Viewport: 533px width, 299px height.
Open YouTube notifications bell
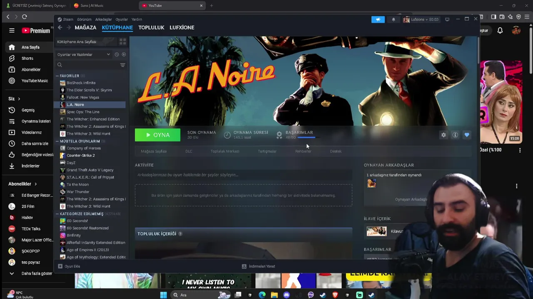500,30
